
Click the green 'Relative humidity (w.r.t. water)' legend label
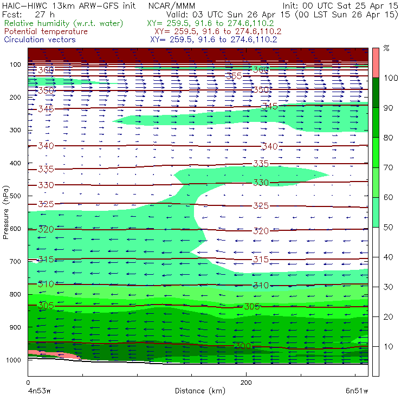point(64,23)
